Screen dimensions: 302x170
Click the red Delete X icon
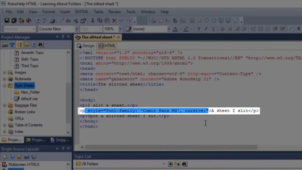click(x=114, y=20)
